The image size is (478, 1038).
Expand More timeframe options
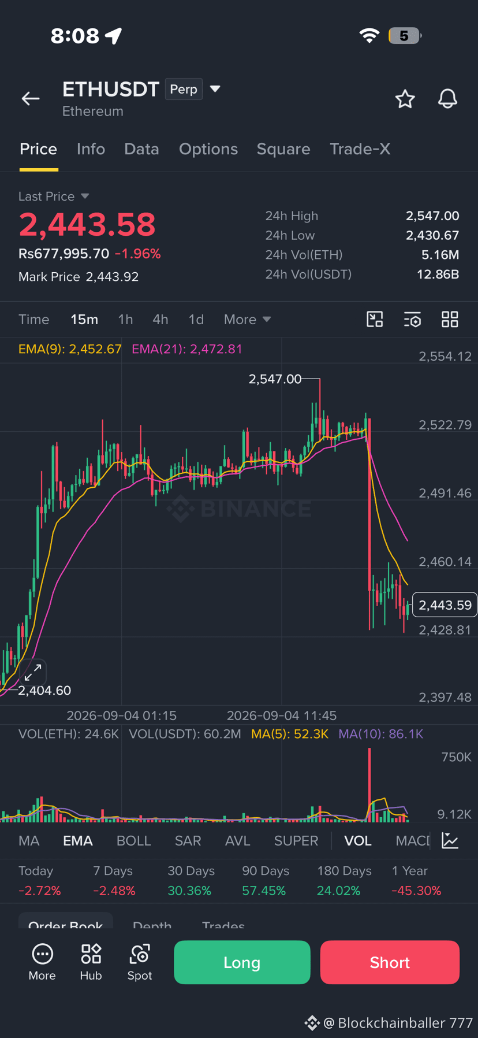pos(247,319)
